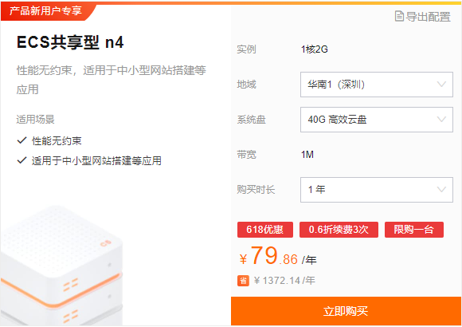Click the 导出配置 document icon
462x327 pixels.
click(x=399, y=16)
